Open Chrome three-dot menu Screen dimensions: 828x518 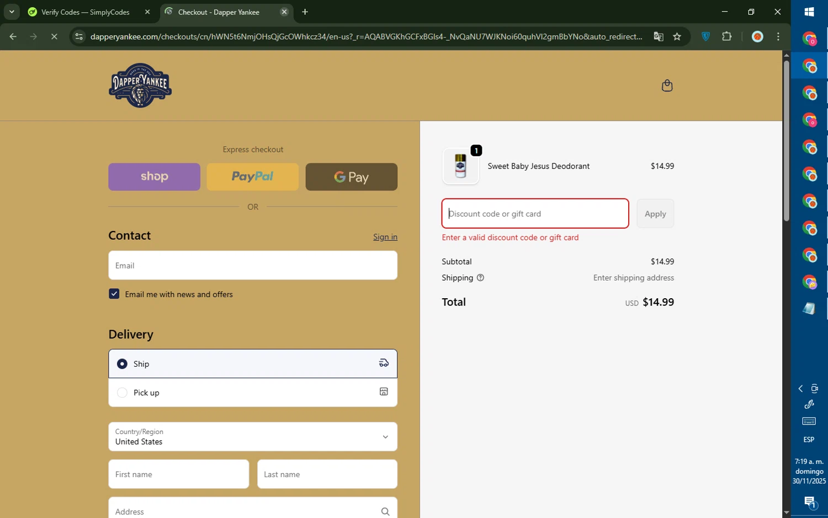pos(778,36)
